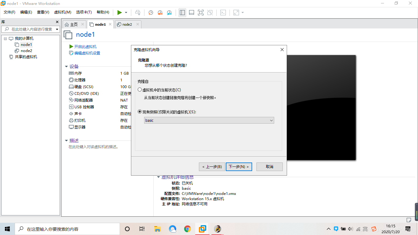The height and width of the screenshot is (235, 418).
Task: Switch to the node2 tab
Action: pos(127,24)
